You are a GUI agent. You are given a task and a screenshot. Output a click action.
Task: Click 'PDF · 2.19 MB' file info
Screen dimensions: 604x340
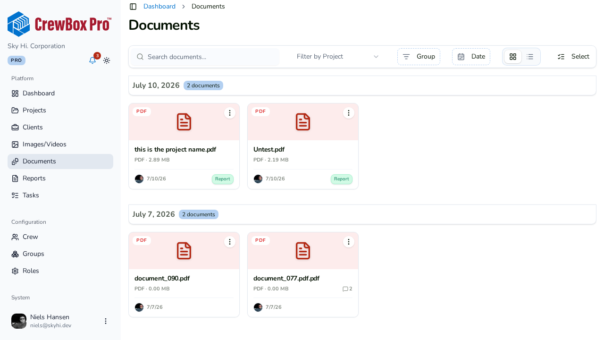click(x=271, y=160)
